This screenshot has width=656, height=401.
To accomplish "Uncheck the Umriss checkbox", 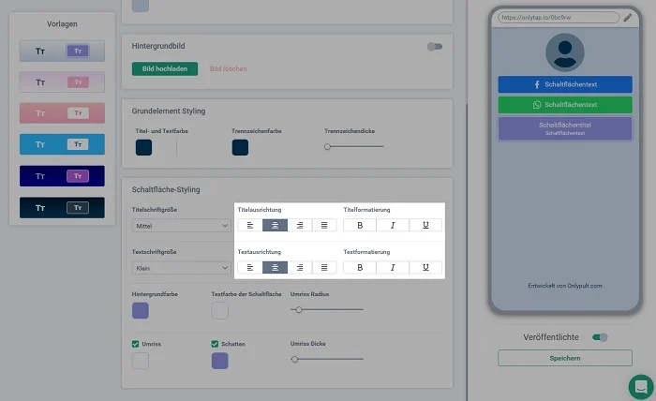I will click(137, 344).
